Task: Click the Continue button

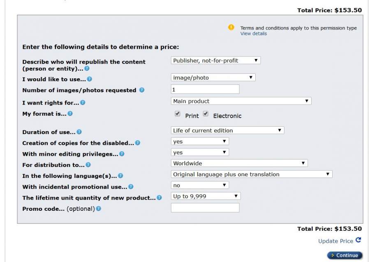Action: pyautogui.click(x=345, y=255)
